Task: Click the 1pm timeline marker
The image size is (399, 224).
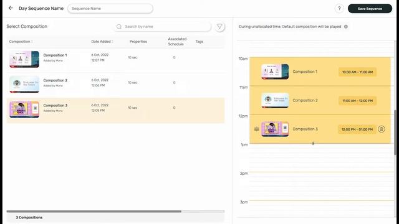Action: click(x=244, y=145)
